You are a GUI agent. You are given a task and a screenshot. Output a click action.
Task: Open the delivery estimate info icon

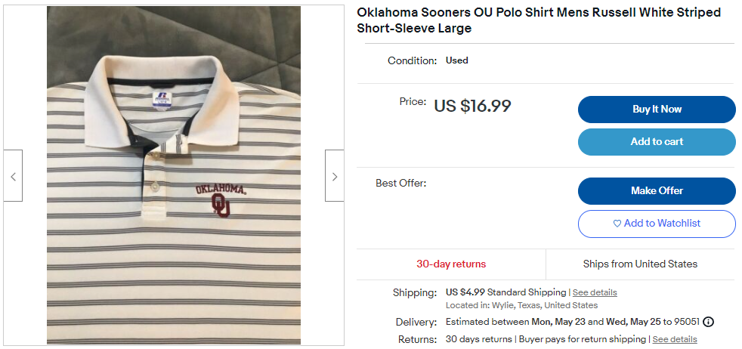708,322
